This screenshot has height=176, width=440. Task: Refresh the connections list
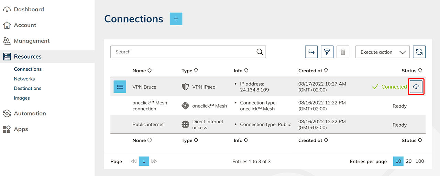point(419,52)
